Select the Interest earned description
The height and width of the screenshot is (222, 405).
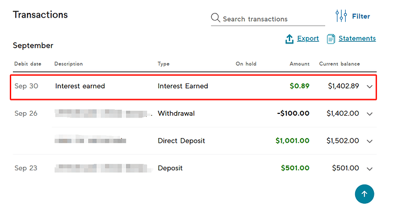(x=80, y=86)
